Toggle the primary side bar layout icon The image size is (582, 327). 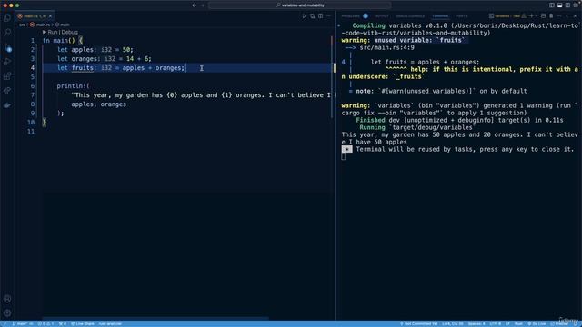point(552,5)
